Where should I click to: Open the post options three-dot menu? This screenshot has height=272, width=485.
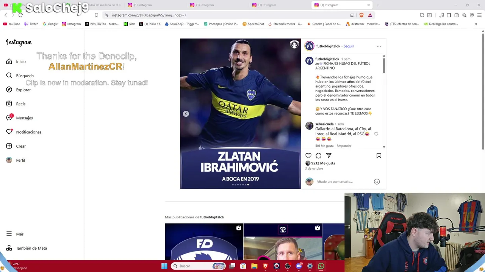tap(379, 46)
